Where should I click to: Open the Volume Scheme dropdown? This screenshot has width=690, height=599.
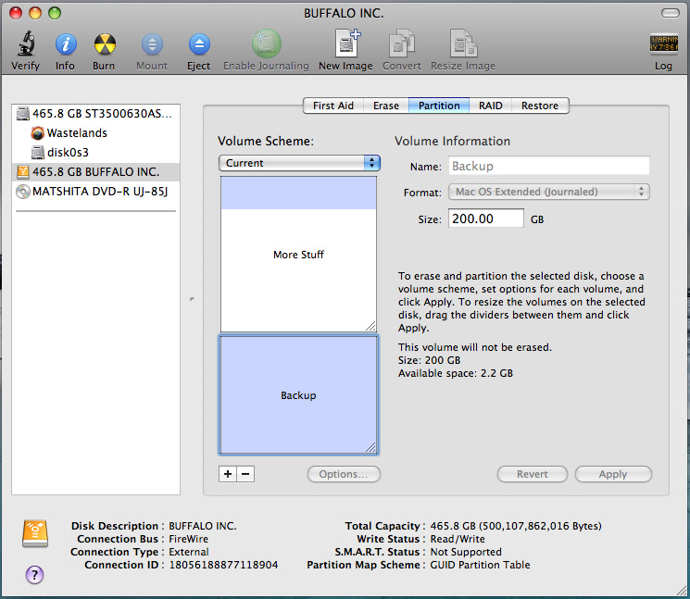click(x=299, y=163)
